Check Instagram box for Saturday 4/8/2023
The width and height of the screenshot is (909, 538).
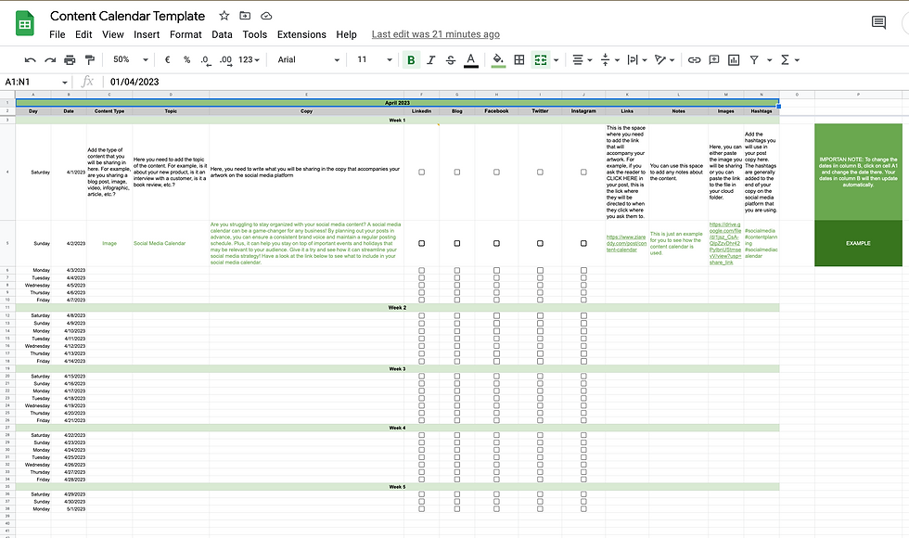[583, 316]
